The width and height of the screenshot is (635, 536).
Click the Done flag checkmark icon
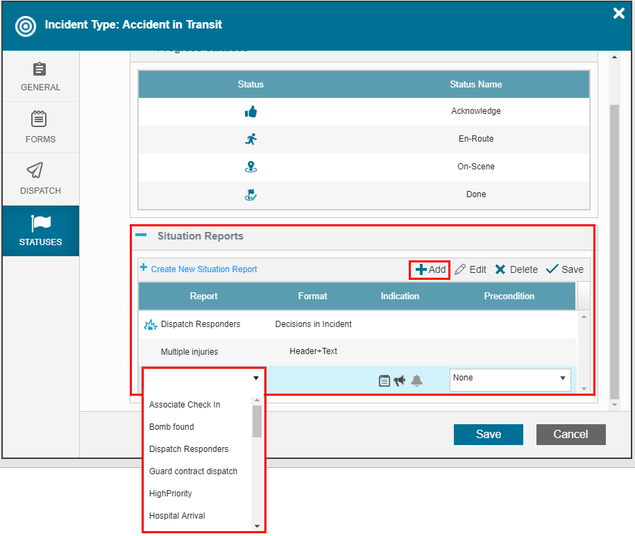point(251,195)
